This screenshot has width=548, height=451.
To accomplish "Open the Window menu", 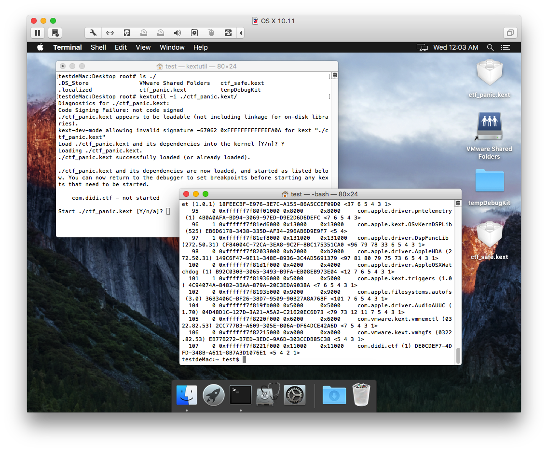I will pyautogui.click(x=172, y=47).
